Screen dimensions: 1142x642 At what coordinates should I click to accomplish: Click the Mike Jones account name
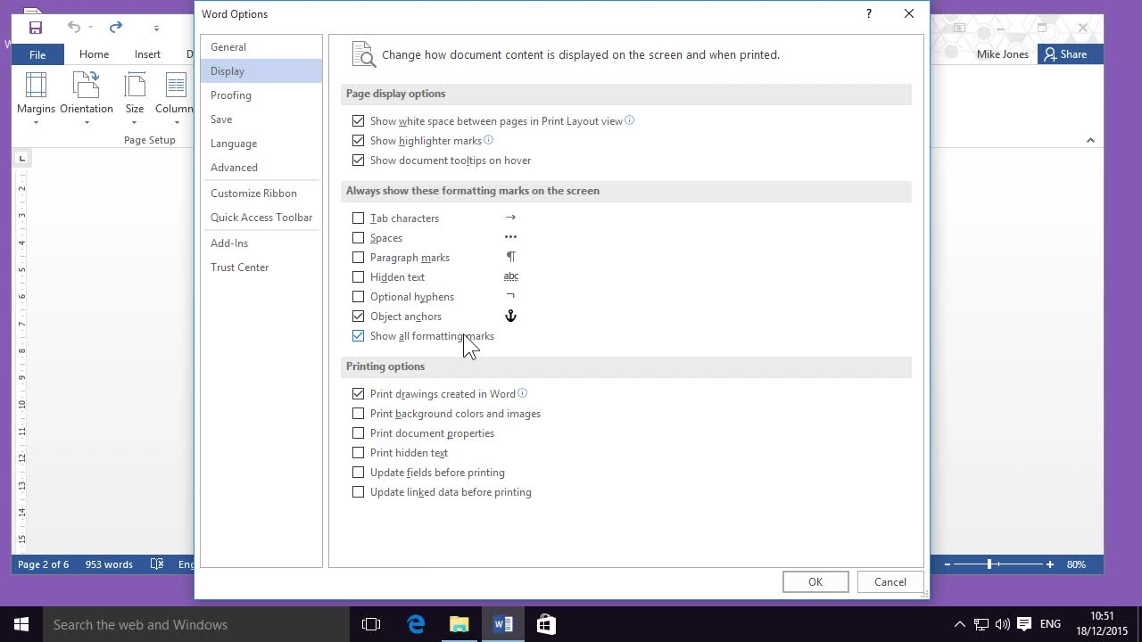(1003, 54)
